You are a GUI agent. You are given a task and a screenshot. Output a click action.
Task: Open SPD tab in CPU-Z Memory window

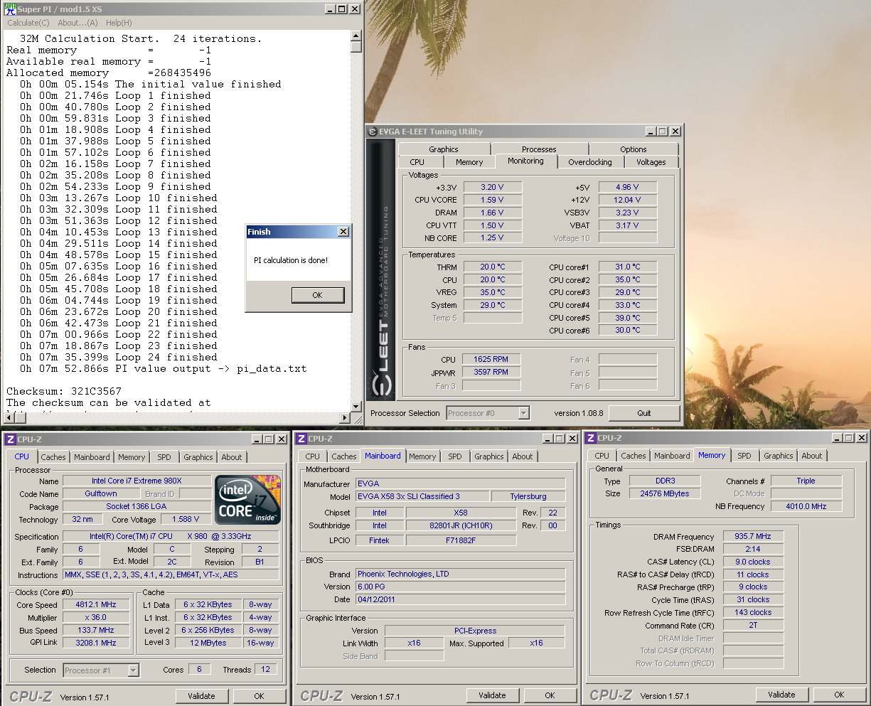(x=744, y=456)
